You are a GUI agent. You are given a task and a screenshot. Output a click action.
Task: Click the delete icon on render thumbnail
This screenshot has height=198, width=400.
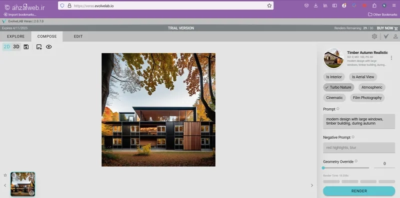coord(31,193)
